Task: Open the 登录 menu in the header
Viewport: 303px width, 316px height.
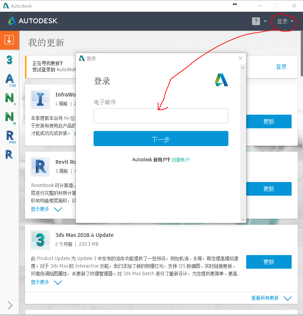Action: [x=285, y=21]
